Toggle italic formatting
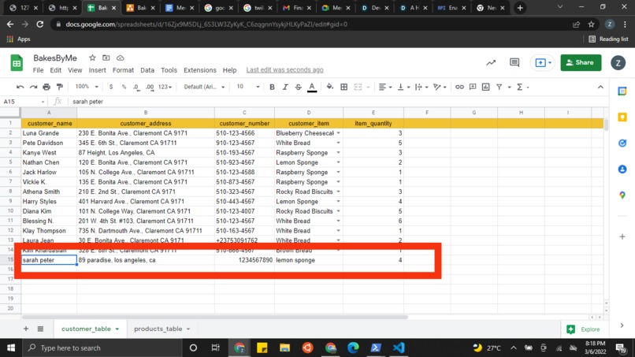The width and height of the screenshot is (635, 357). click(x=285, y=87)
